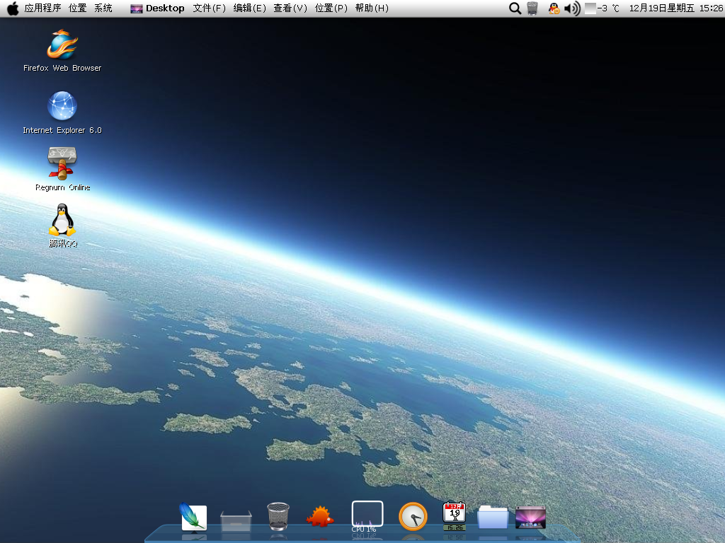The height and width of the screenshot is (543, 725).
Task: Open the 位置(P) menu
Action: pyautogui.click(x=331, y=8)
